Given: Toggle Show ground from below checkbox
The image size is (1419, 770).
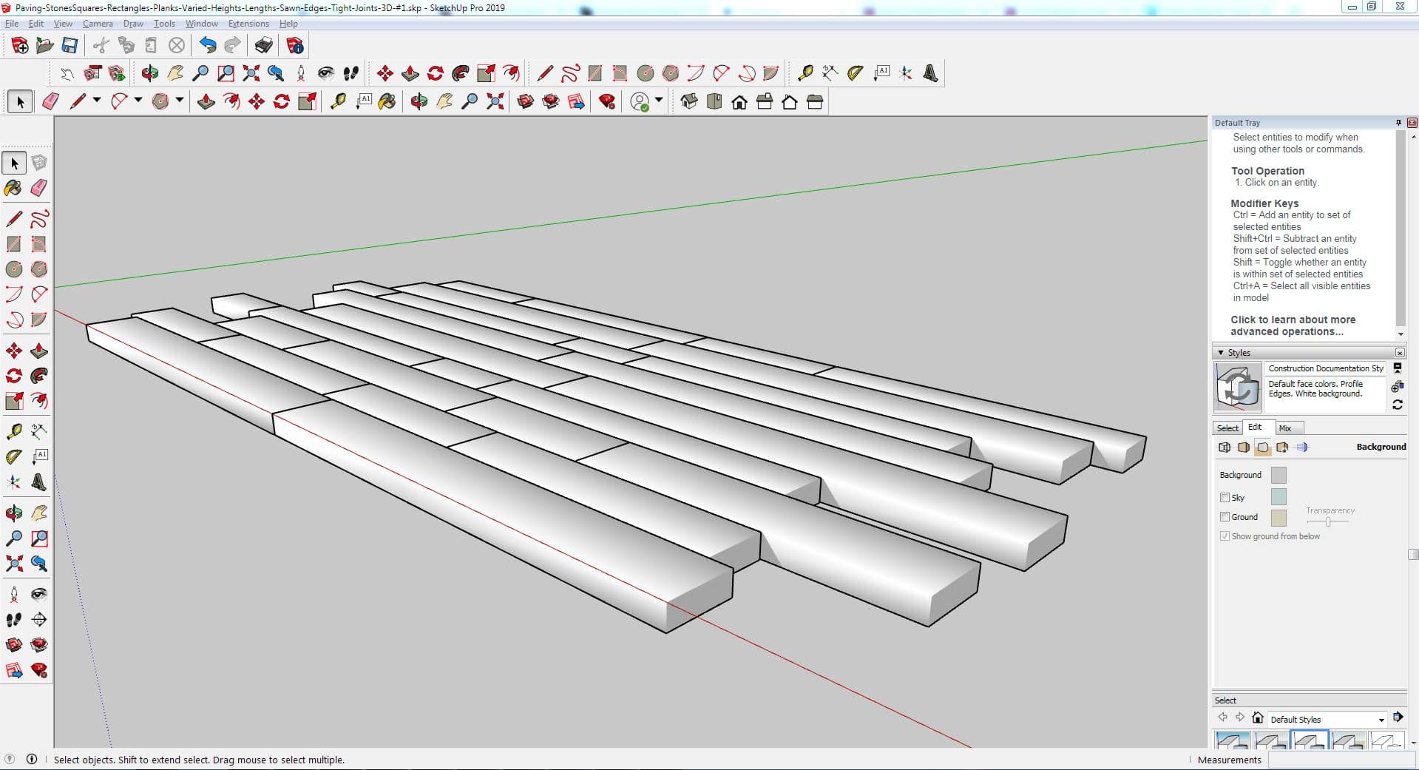Looking at the screenshot, I should coord(1225,536).
